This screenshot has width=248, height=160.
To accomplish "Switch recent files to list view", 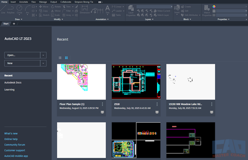I will click(x=60, y=58).
